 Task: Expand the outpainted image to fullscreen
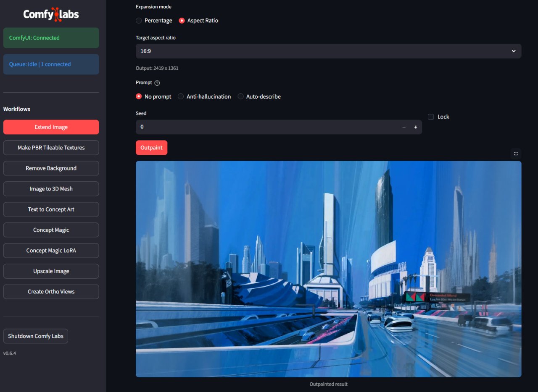click(x=516, y=154)
